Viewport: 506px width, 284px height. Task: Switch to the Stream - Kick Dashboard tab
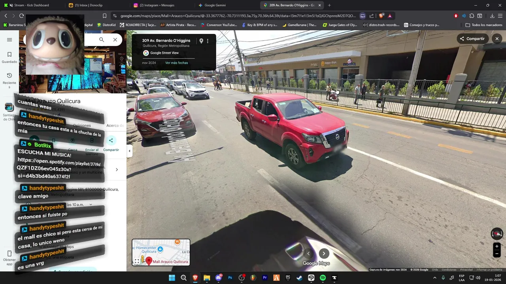coord(32,5)
